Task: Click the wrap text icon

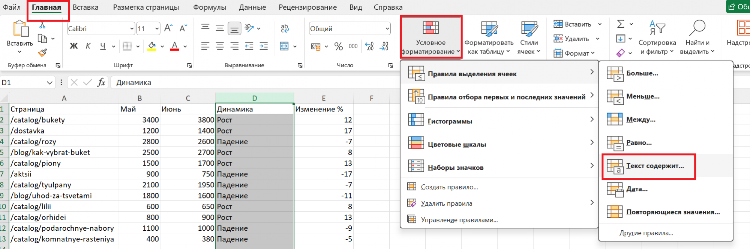Action: coord(285,28)
